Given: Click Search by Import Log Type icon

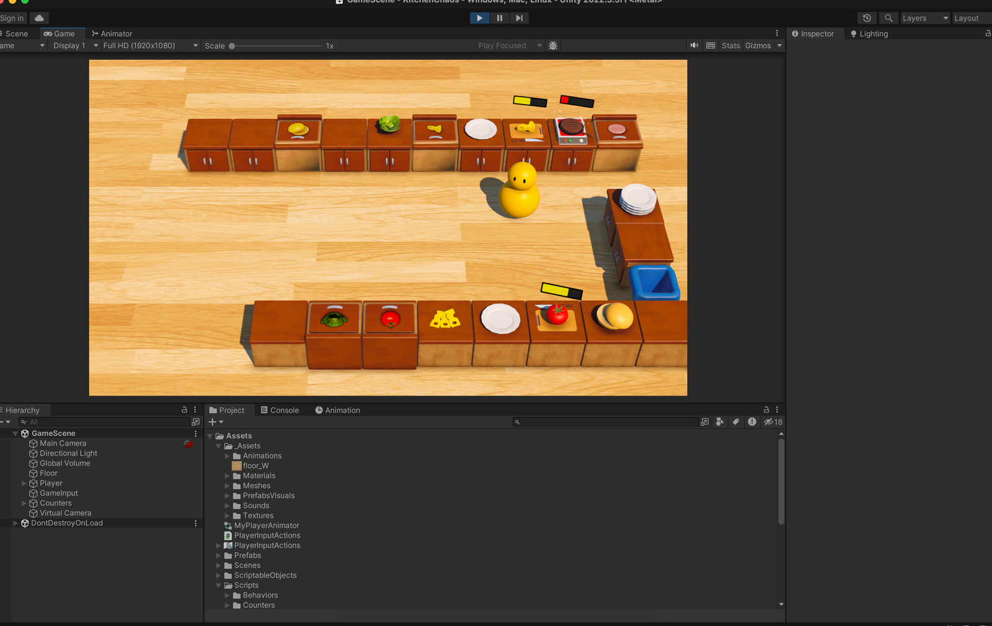Looking at the screenshot, I should point(751,422).
